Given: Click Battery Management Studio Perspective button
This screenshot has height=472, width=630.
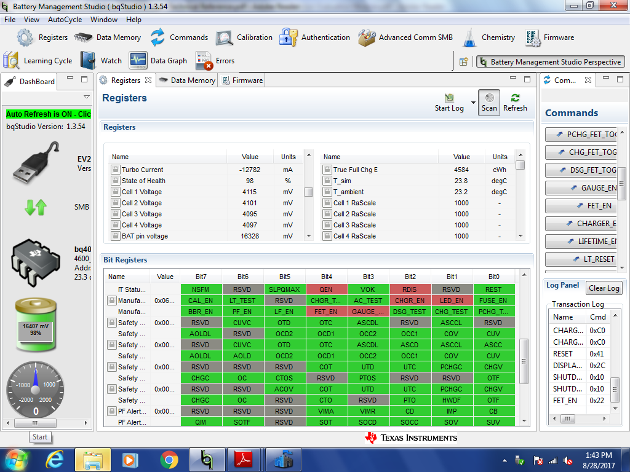Looking at the screenshot, I should pos(551,62).
